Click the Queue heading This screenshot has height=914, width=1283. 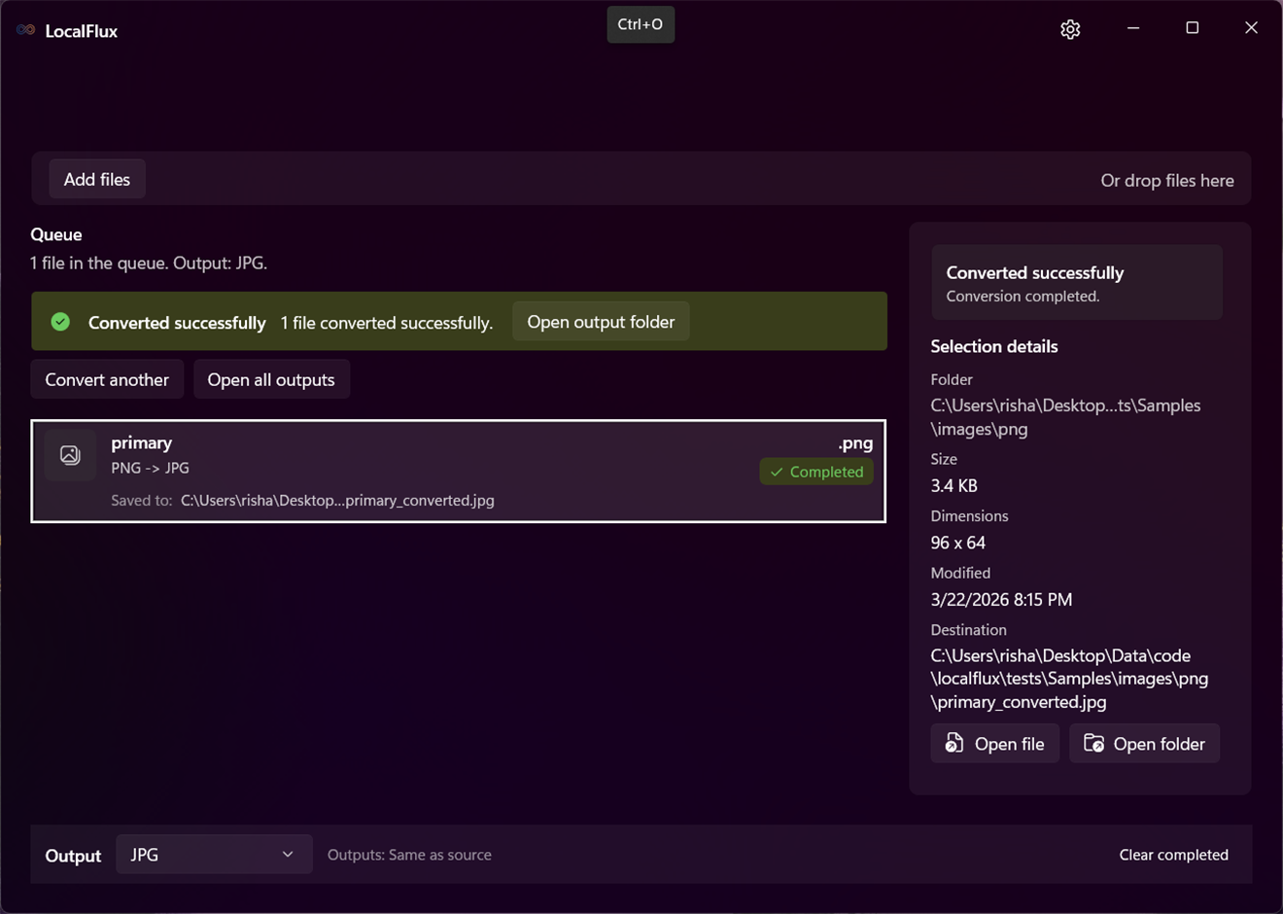tap(56, 234)
